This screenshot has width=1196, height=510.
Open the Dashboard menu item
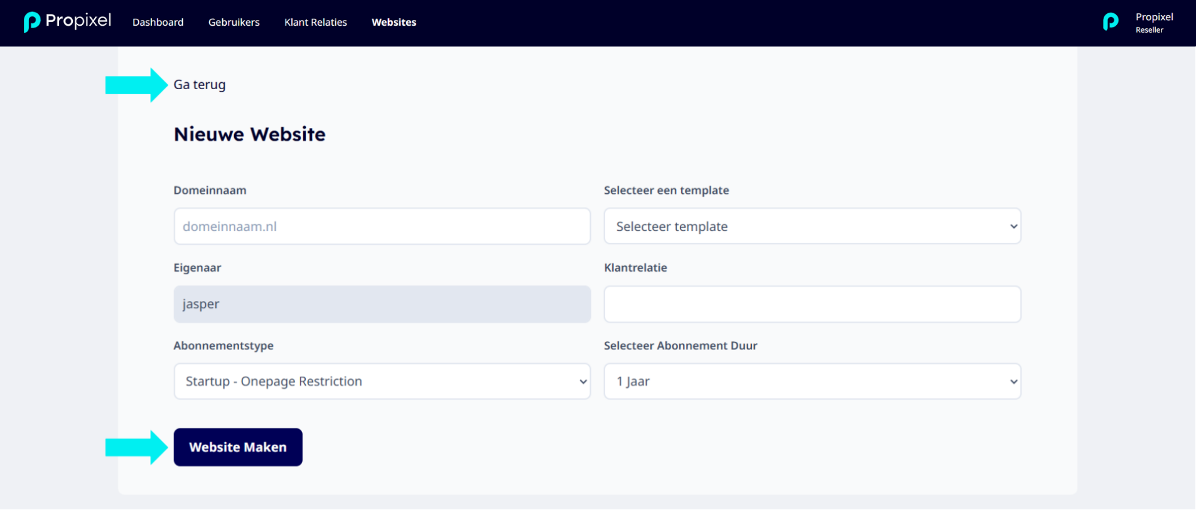158,22
